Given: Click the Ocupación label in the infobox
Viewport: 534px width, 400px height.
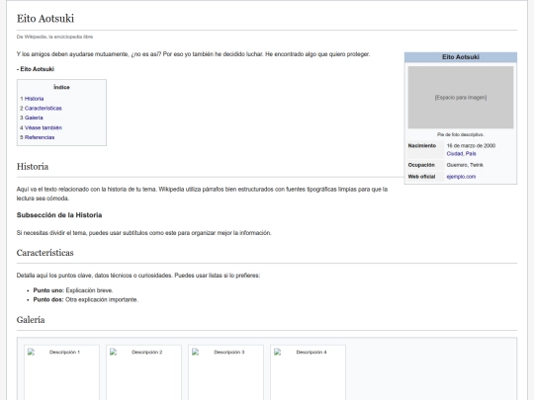Looking at the screenshot, I should click(421, 165).
